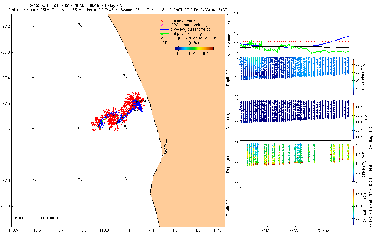The width and height of the screenshot is (375, 234).
Task: Click the '(m/s)' label above the colorbar
Action: point(194,42)
